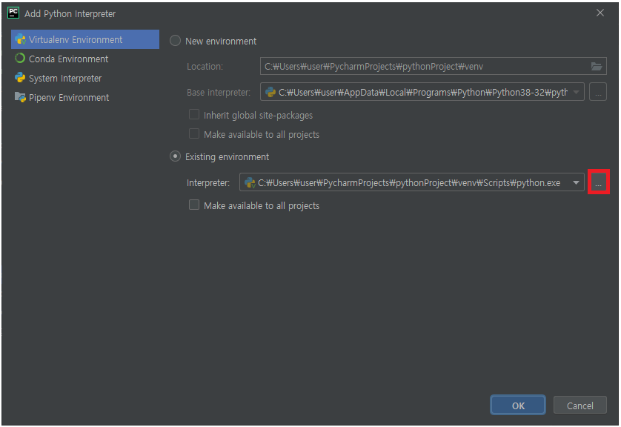Screen dimensions: 621x427
Task: Click the 'Interpreter:' label
Action: pos(208,183)
